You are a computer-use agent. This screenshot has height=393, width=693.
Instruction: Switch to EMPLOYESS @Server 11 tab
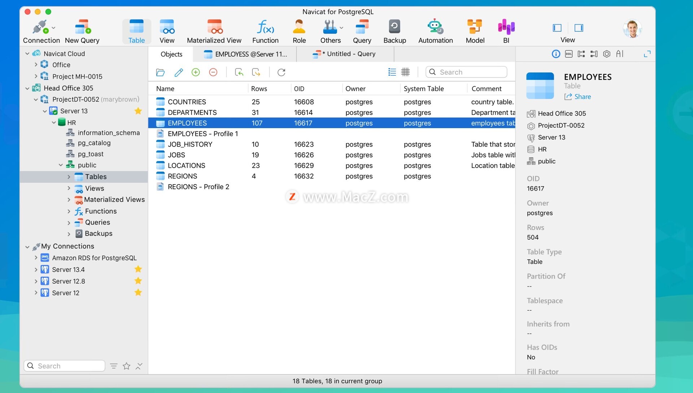click(245, 54)
